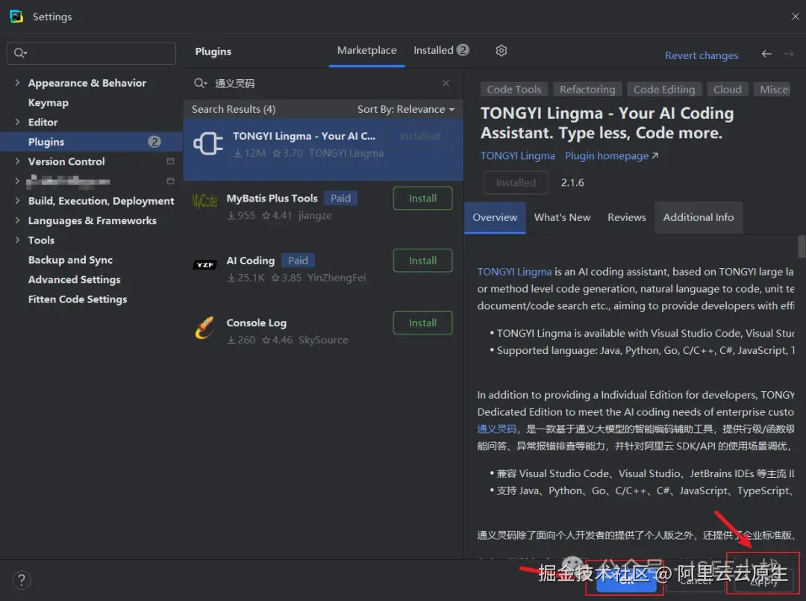Screen dimensions: 806x601
Task: Click the MyBatis Plus Tools plugin icon
Action: point(204,201)
